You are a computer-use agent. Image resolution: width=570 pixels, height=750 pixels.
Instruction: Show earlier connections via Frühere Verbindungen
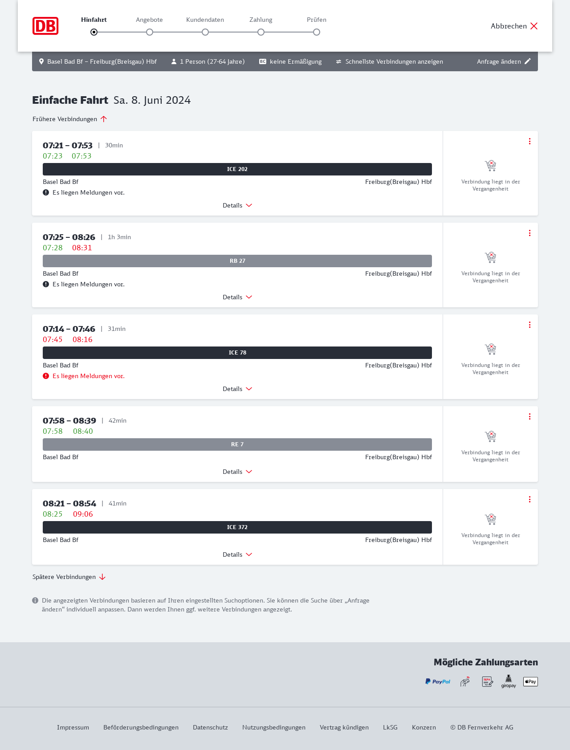[x=70, y=119]
